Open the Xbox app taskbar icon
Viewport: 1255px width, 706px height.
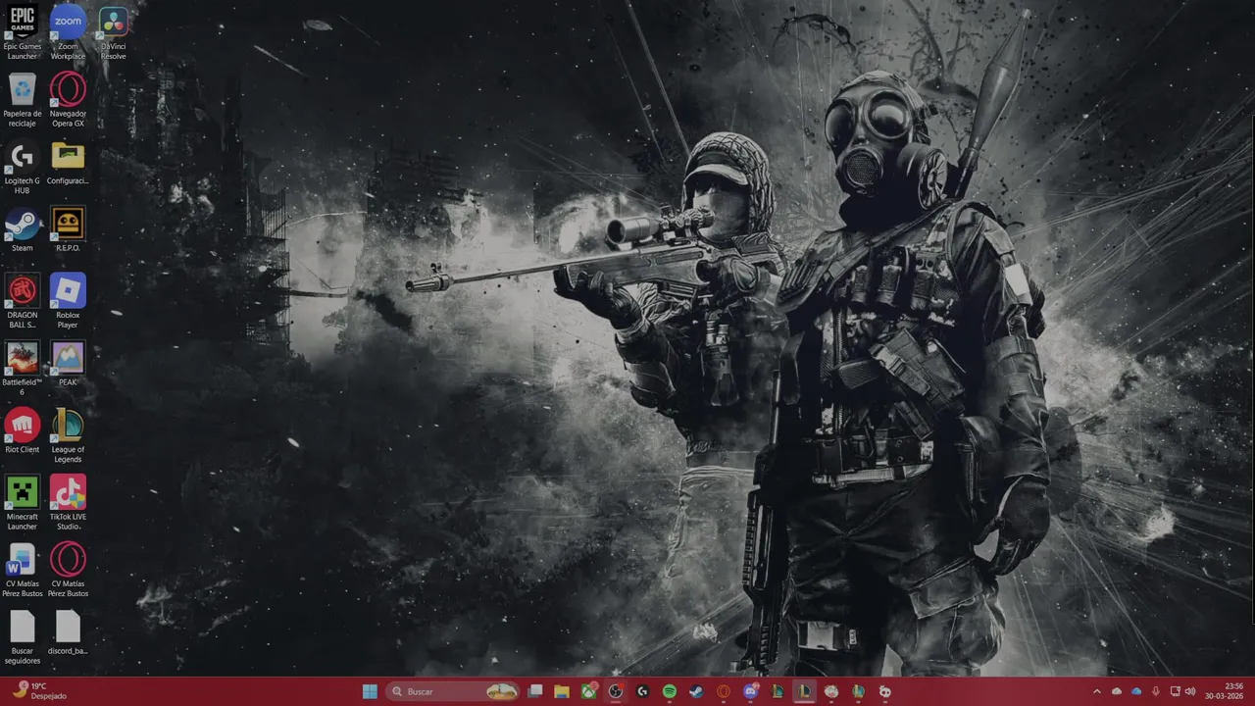click(x=588, y=691)
